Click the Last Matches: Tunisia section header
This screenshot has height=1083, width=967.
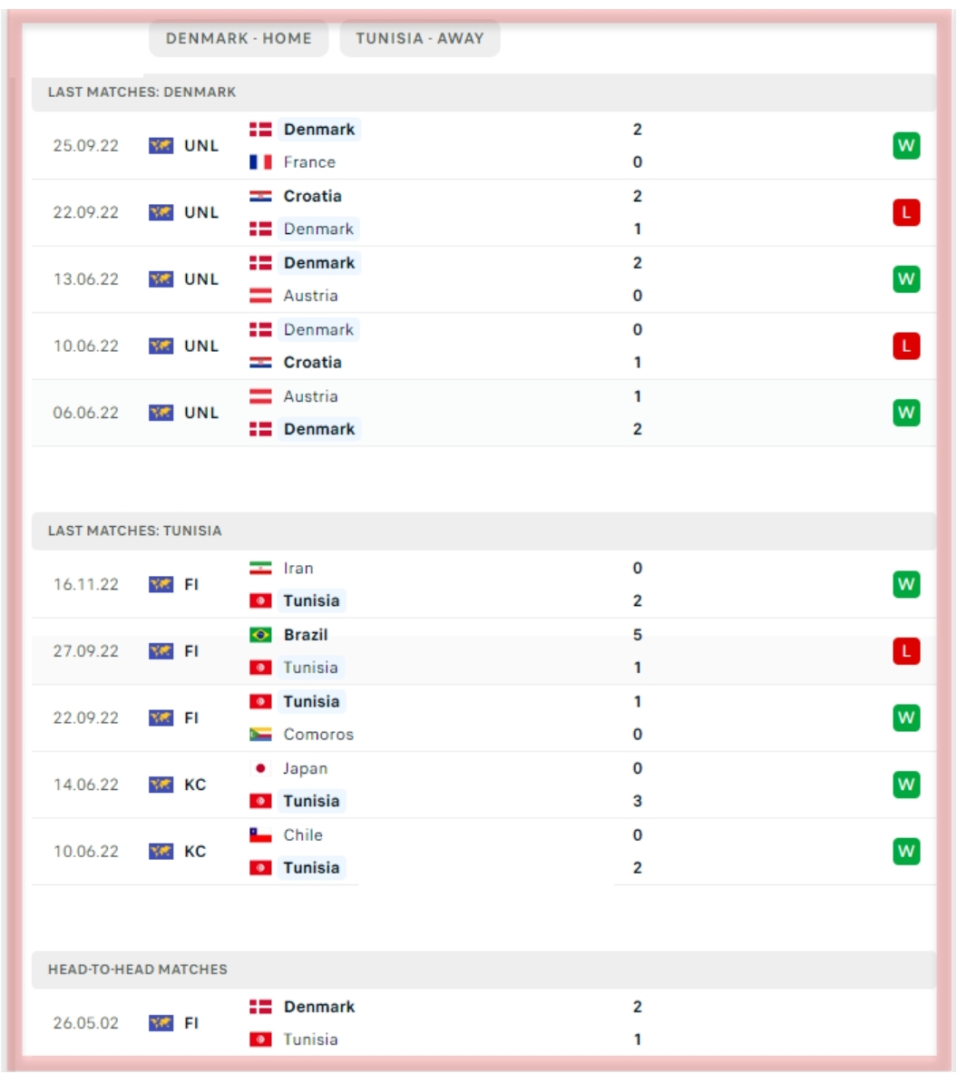pos(134,531)
